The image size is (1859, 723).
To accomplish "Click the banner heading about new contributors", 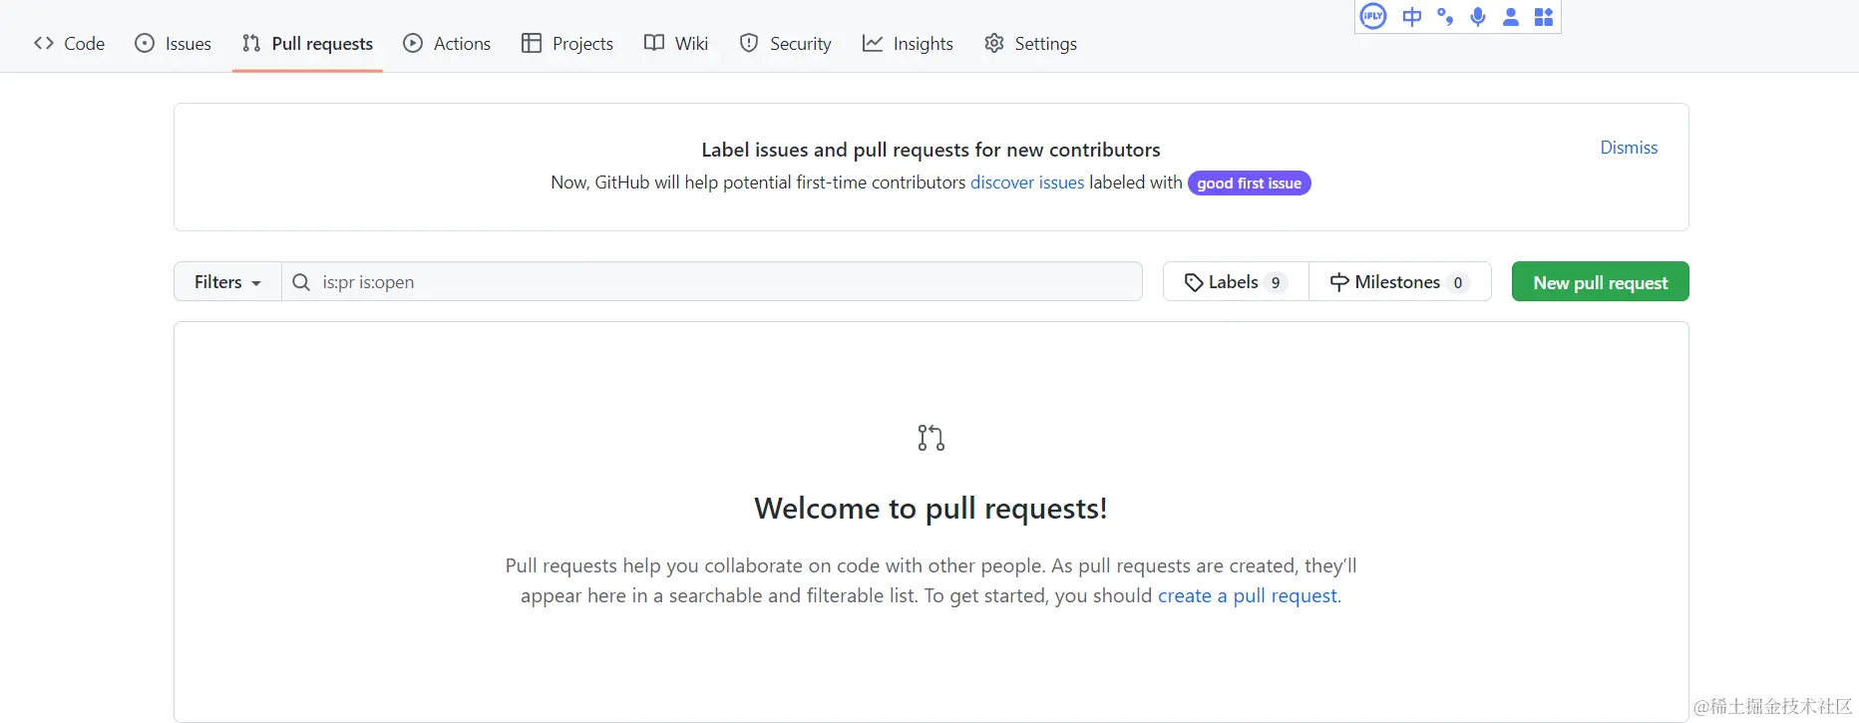I will (x=930, y=150).
